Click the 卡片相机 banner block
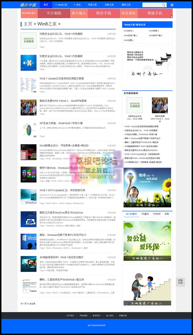The image size is (193, 335). click(54, 13)
